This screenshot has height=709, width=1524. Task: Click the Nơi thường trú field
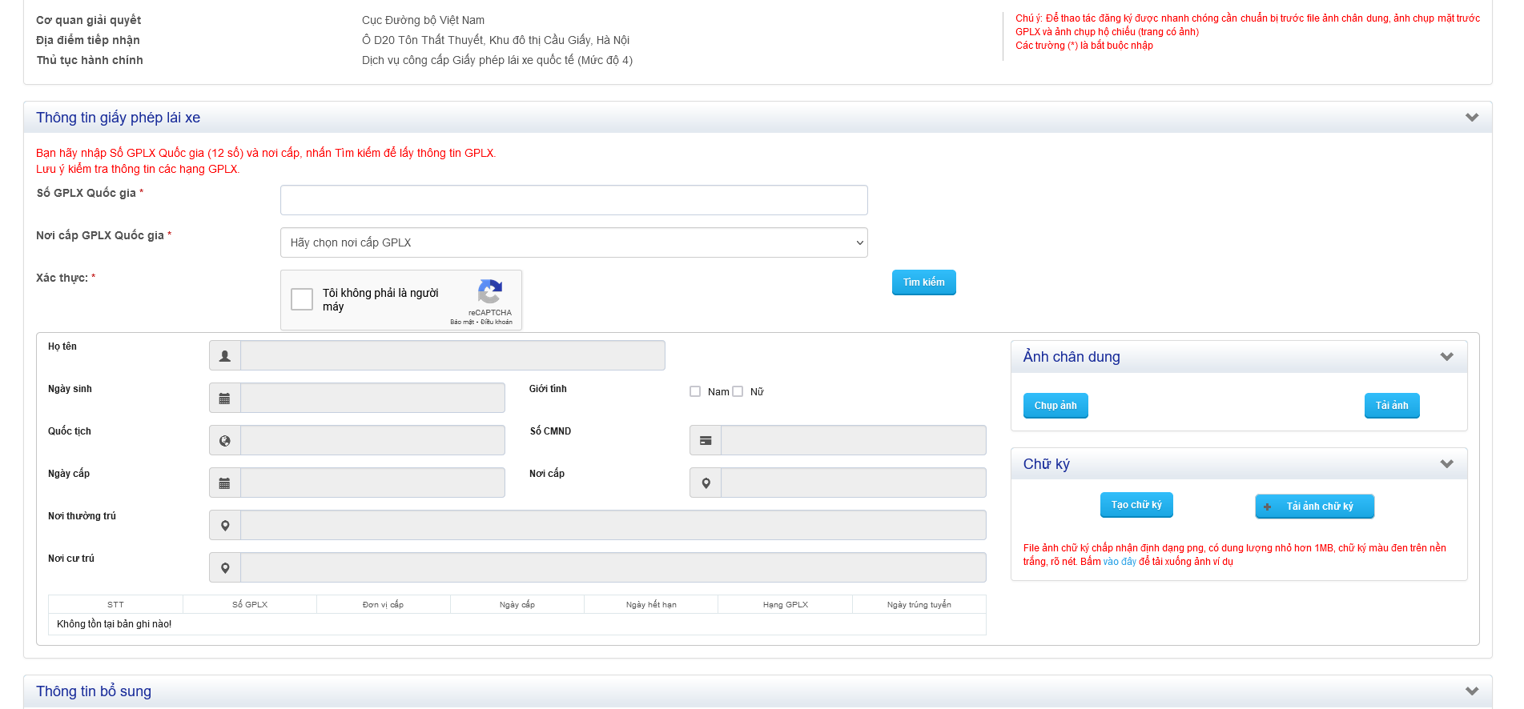click(x=613, y=525)
